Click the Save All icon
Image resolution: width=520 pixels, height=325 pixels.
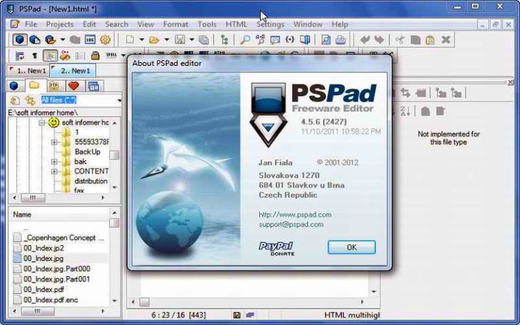tap(204, 40)
